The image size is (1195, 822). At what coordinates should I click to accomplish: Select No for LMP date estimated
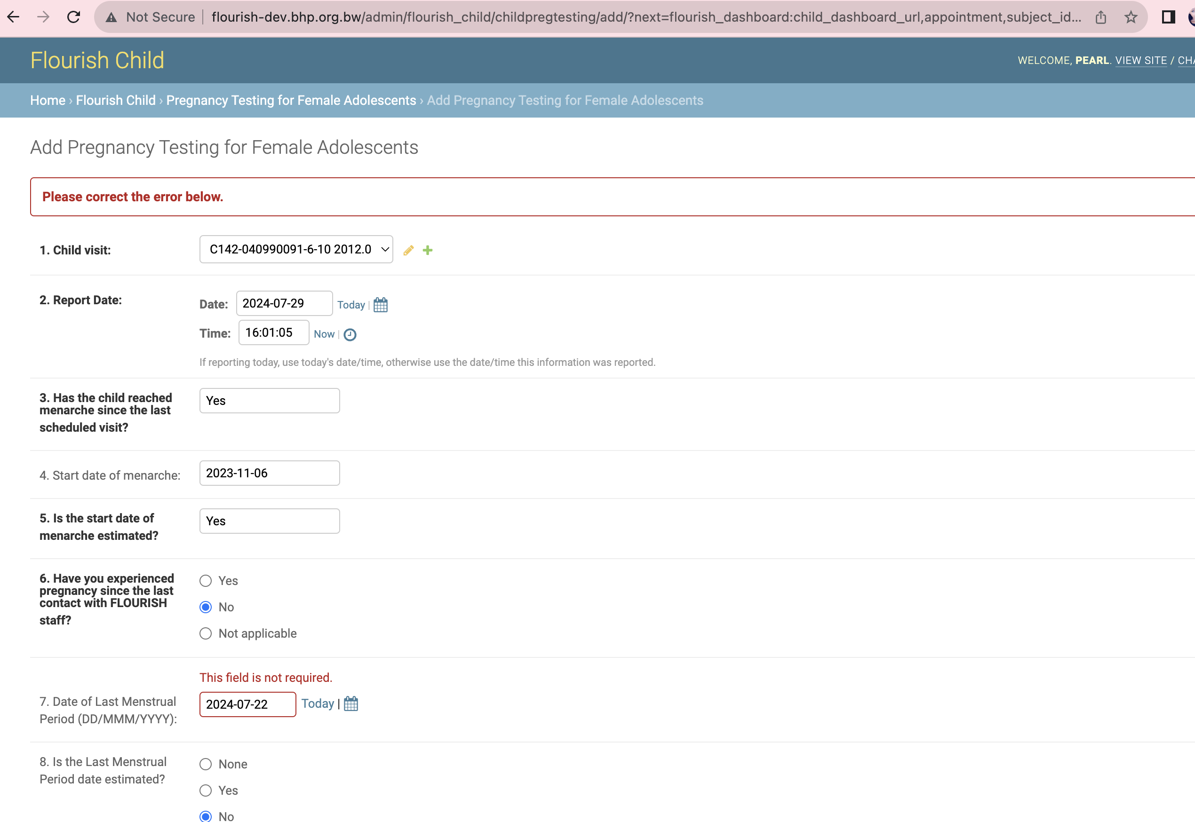click(x=206, y=816)
